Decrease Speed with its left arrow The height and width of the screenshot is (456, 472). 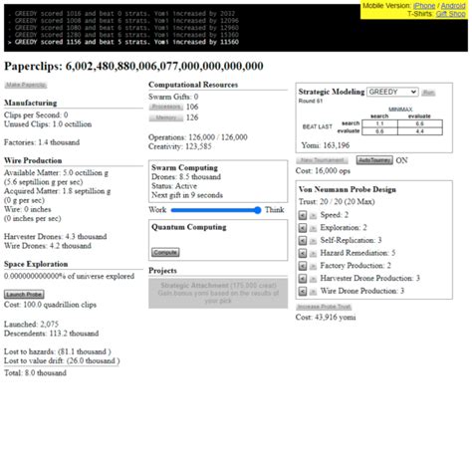coord(302,215)
